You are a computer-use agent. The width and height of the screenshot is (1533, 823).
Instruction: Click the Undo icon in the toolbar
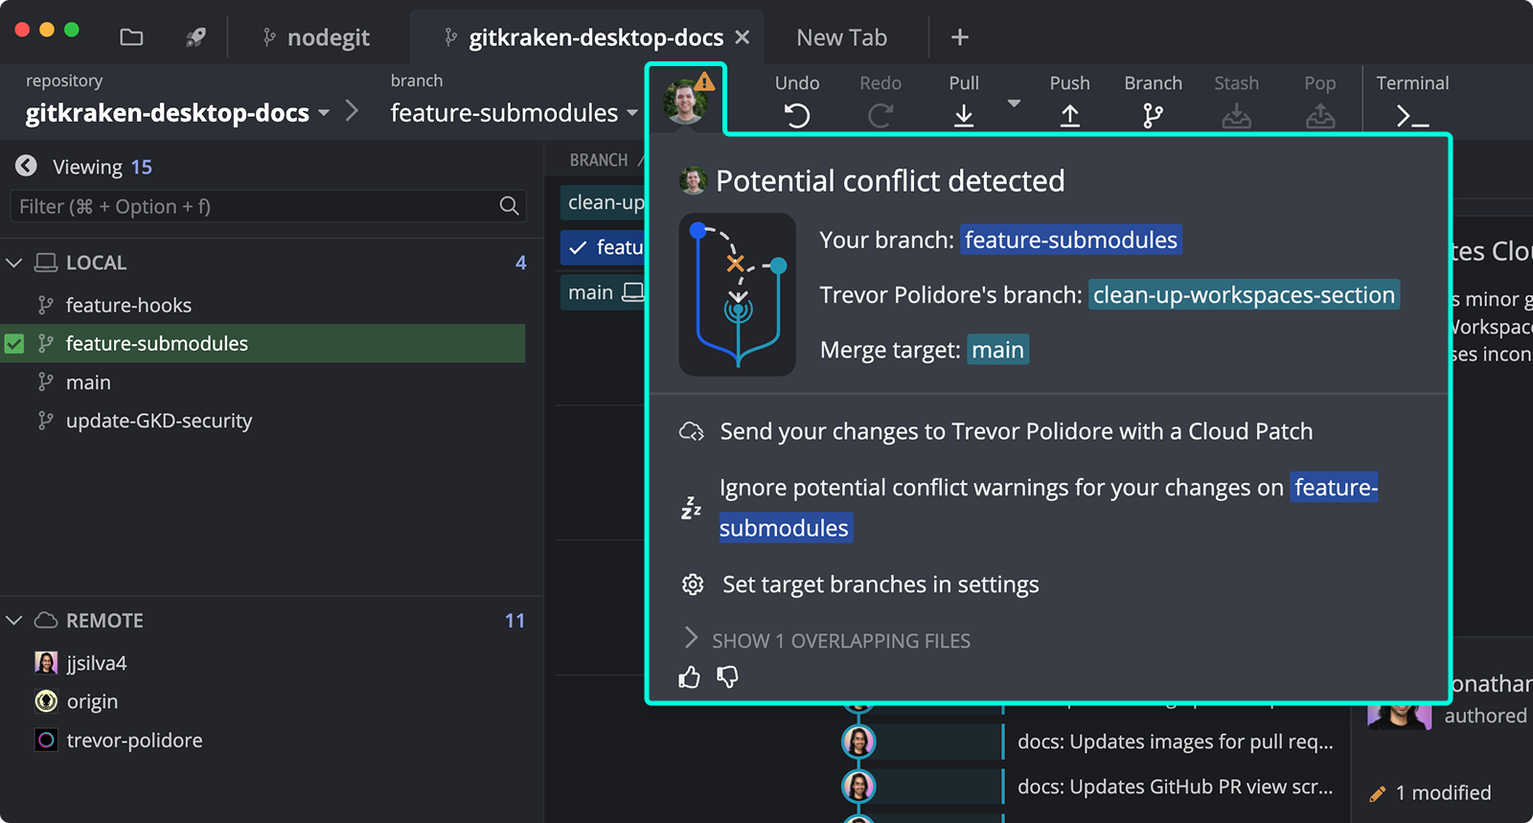point(796,115)
